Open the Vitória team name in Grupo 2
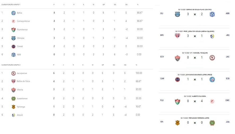The image size is (235, 134). click(x=20, y=90)
